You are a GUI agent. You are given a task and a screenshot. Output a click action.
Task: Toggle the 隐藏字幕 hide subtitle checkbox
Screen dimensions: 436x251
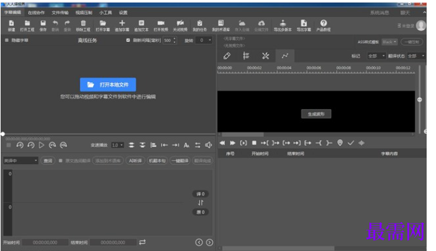(x=7, y=41)
